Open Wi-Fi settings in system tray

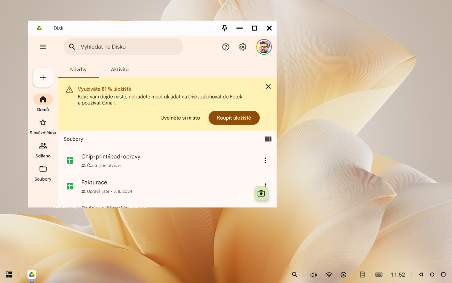(x=329, y=275)
